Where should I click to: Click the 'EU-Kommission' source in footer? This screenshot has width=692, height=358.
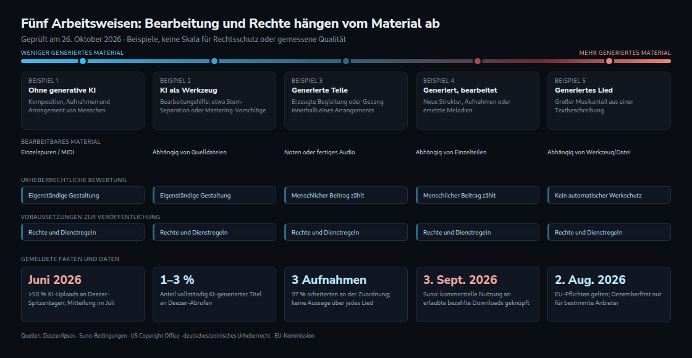point(294,336)
